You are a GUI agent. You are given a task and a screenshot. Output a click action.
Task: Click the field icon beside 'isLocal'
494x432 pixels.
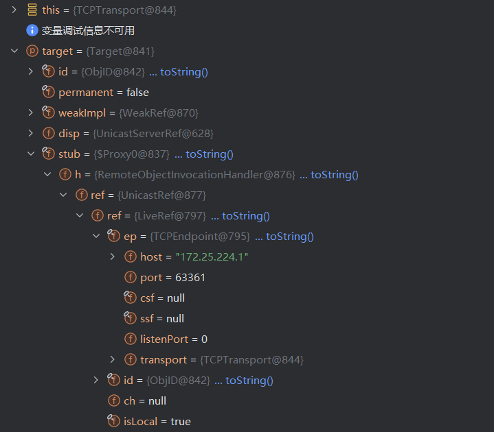[x=113, y=421]
